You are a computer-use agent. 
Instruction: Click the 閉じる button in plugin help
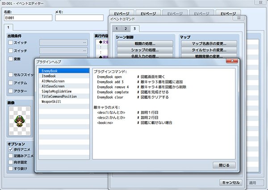pyautogui.click(x=224, y=165)
